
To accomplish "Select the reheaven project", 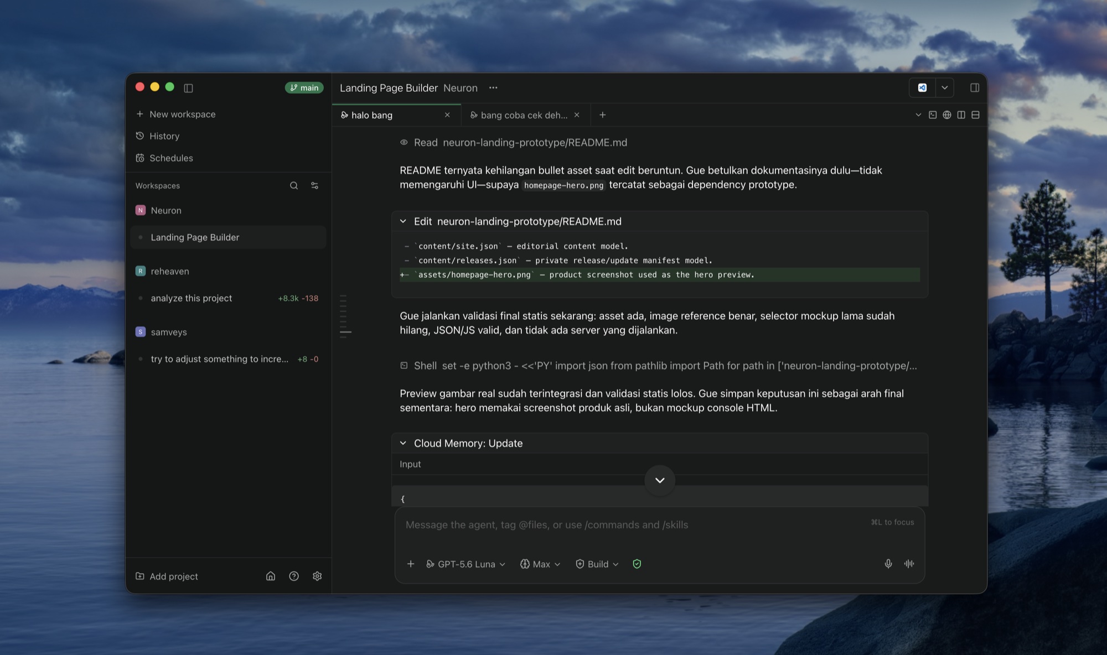I will [162, 271].
